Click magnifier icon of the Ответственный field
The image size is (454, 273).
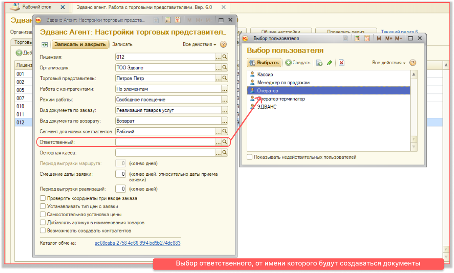coord(225,142)
